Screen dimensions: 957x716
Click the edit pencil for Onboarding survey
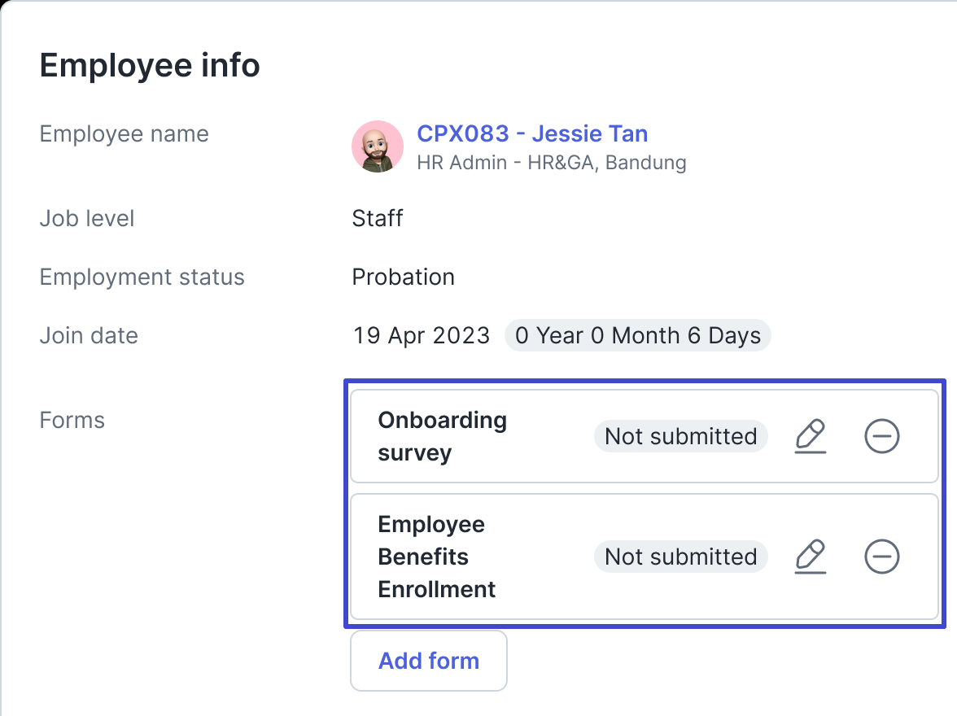pos(810,437)
